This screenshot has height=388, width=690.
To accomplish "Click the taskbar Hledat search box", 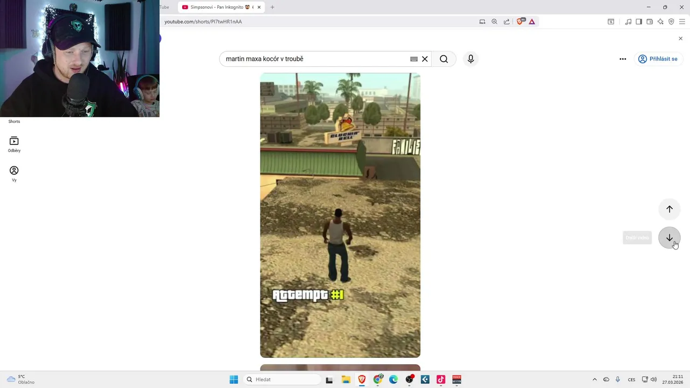I will tap(281, 379).
